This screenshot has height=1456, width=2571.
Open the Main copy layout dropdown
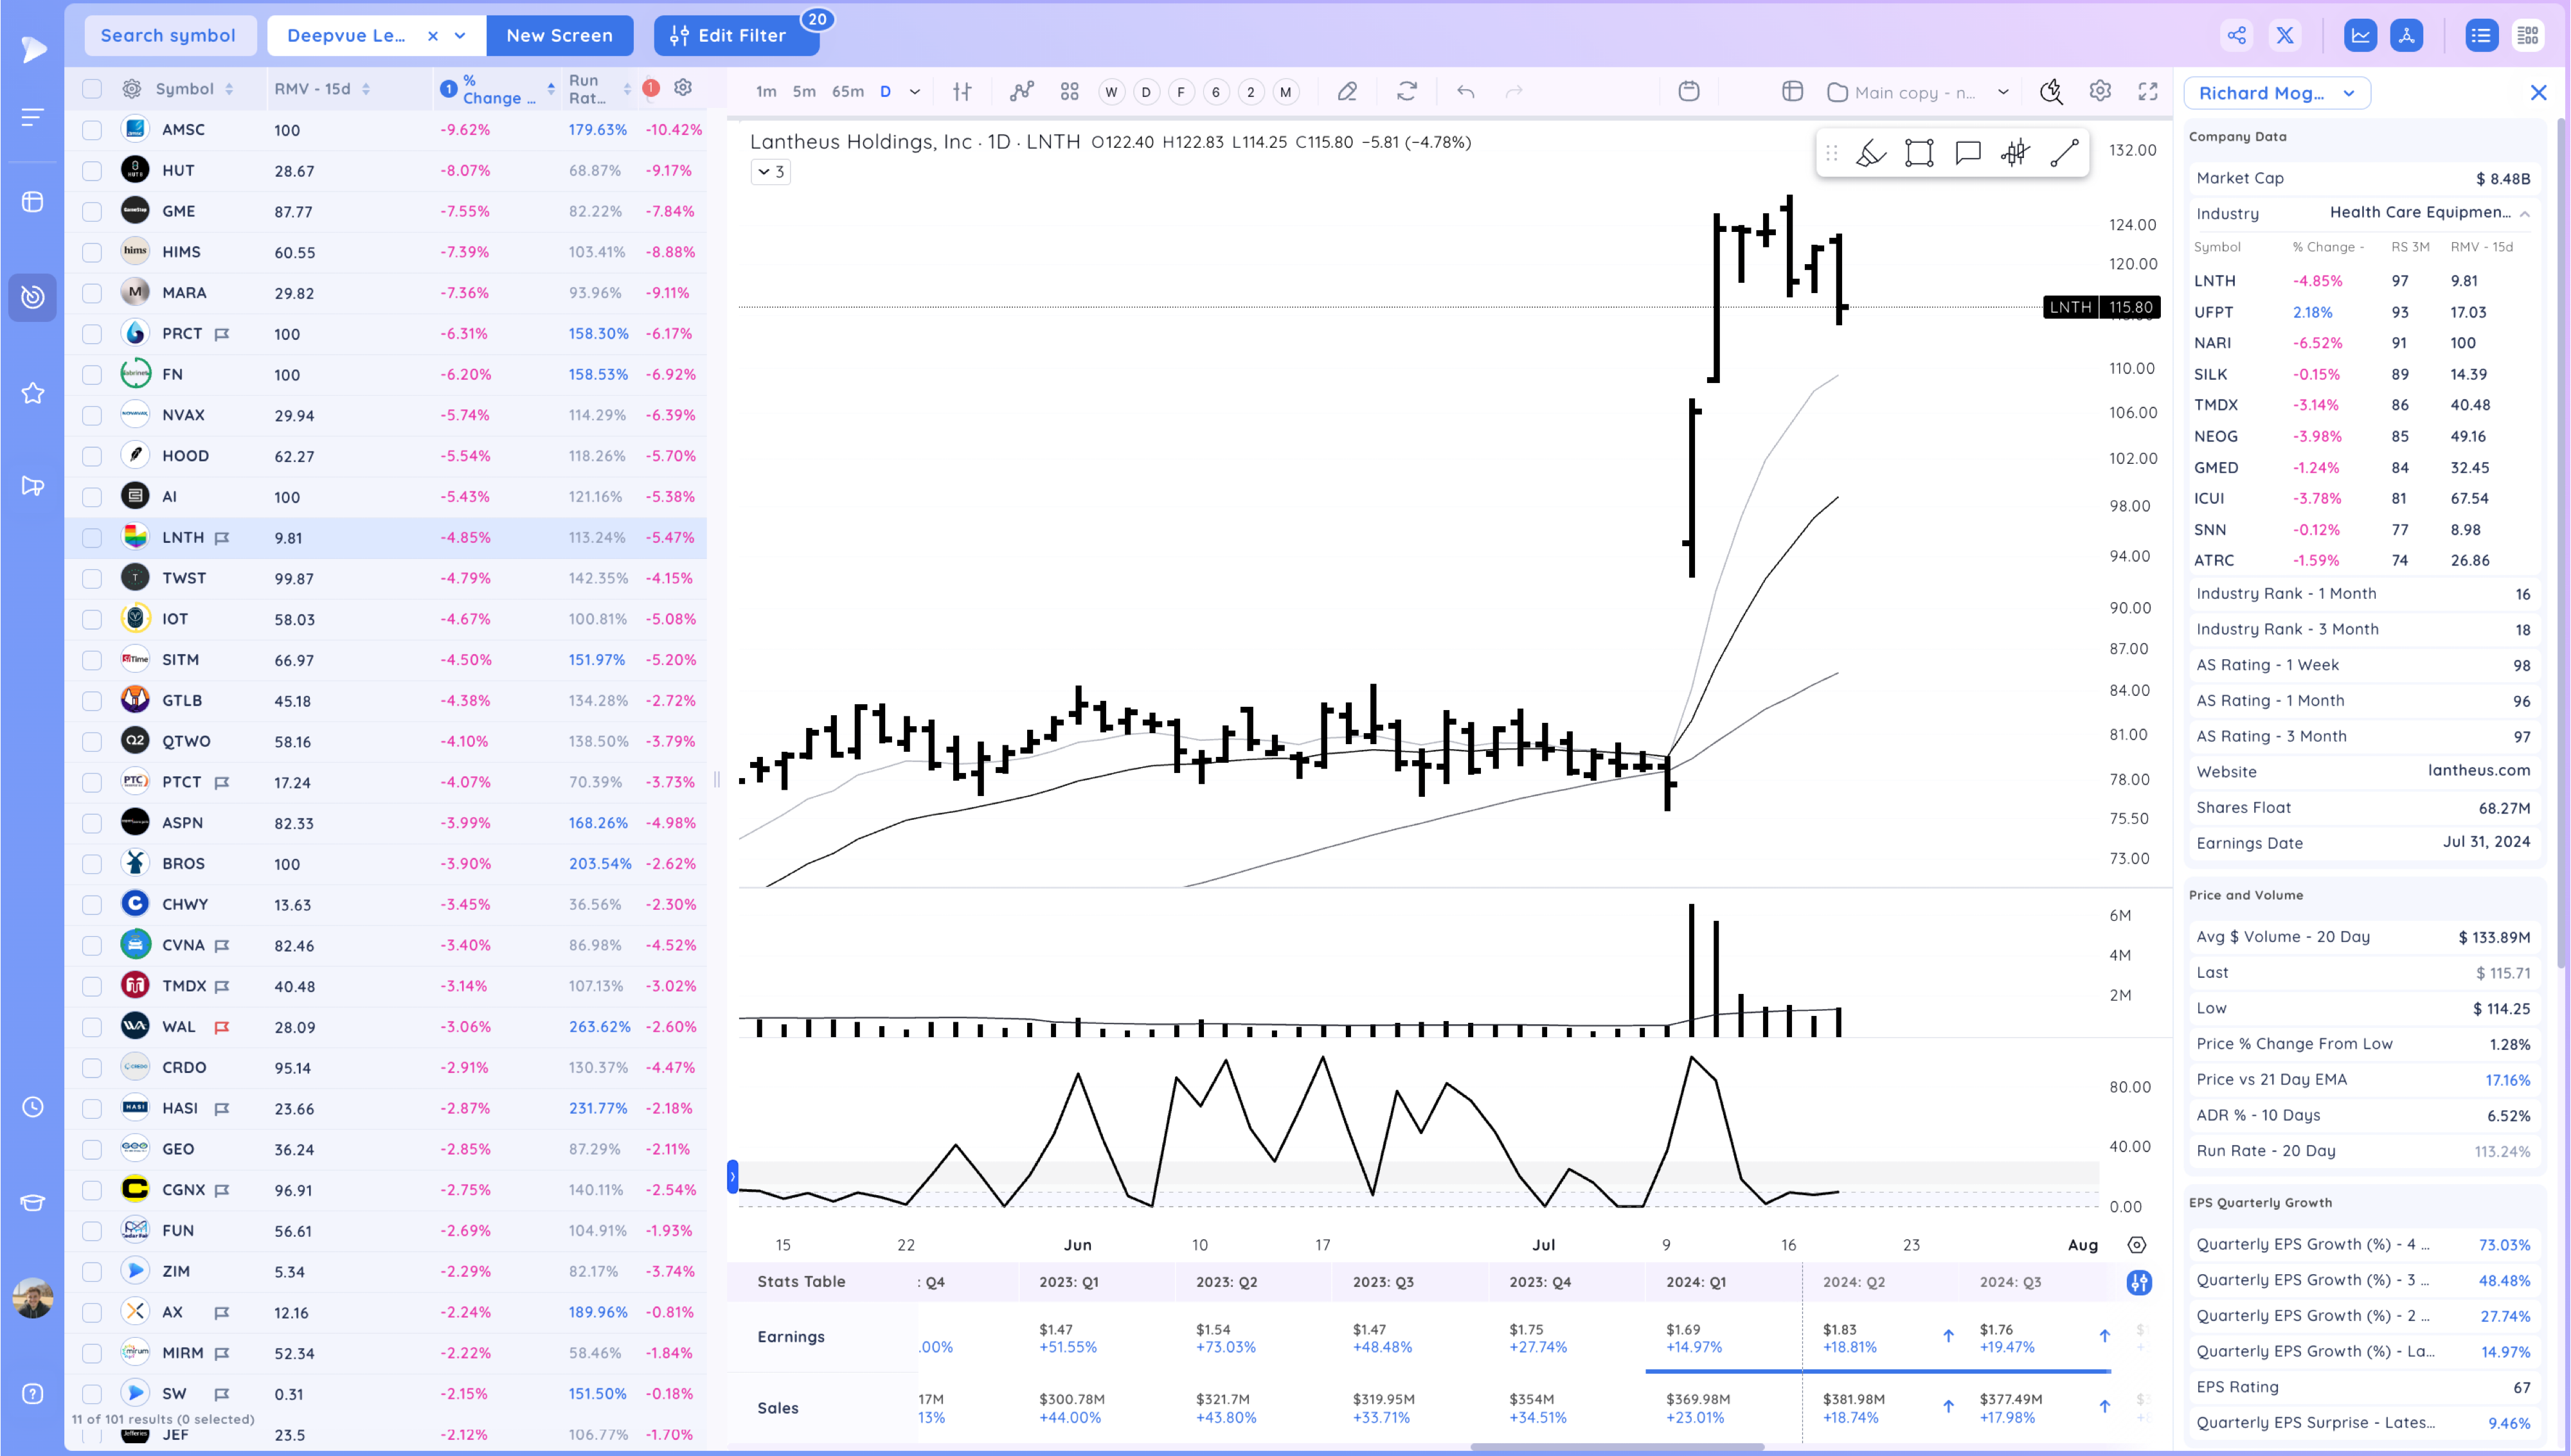pos(2003,92)
